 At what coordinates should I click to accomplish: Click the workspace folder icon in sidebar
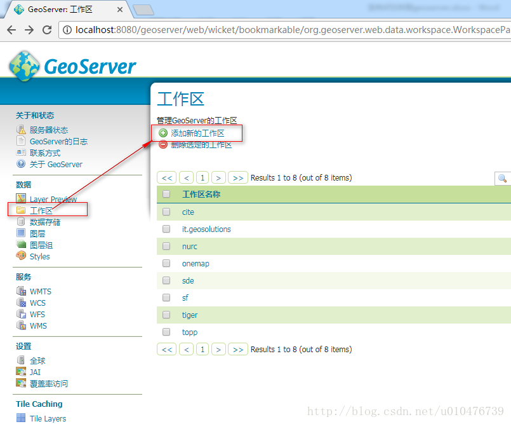pyautogui.click(x=21, y=210)
